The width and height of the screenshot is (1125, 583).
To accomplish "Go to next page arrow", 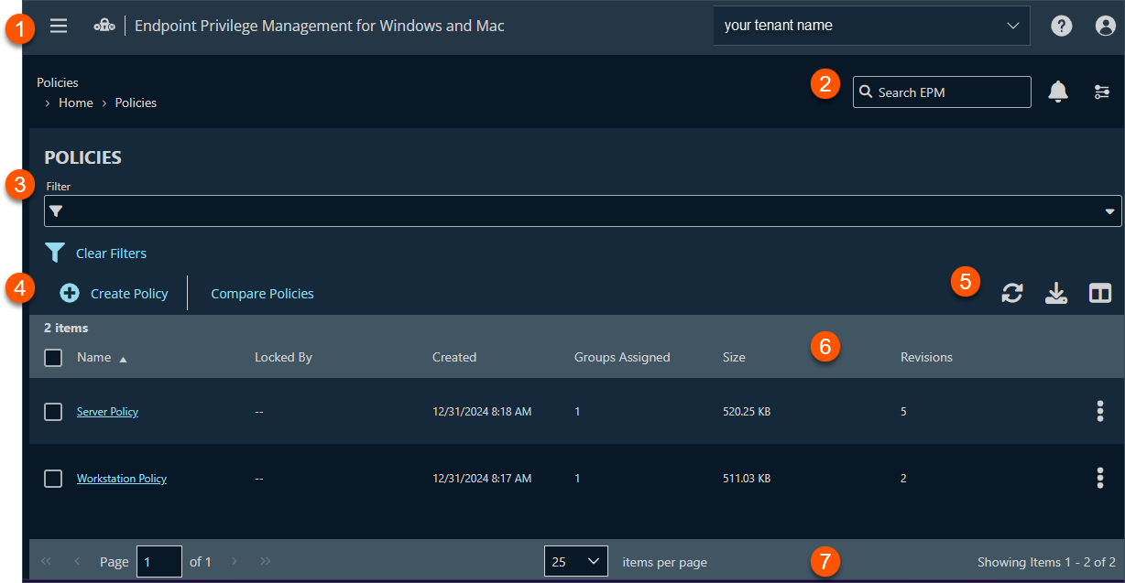I will 235,561.
